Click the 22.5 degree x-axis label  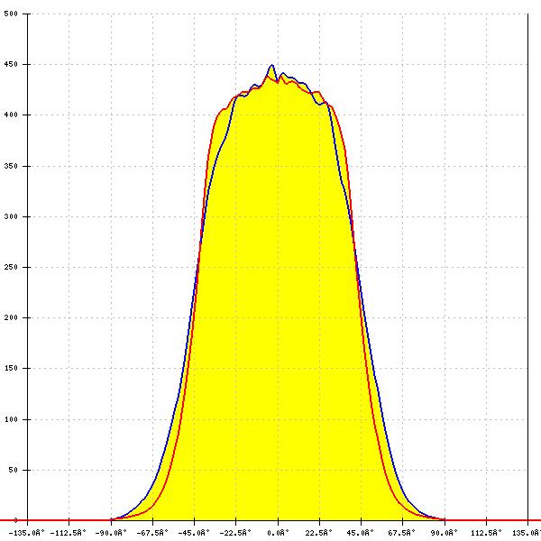319,533
